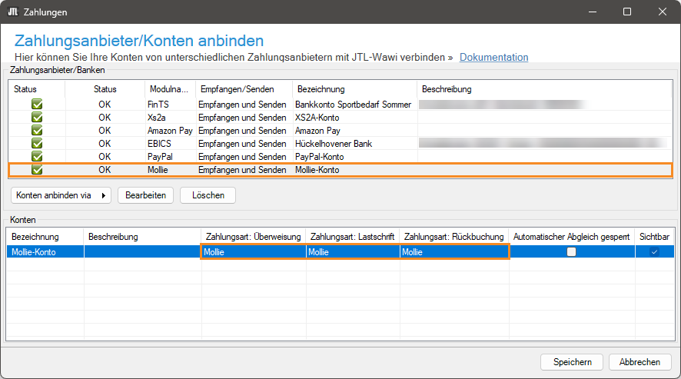Toggle the Sichtbar checkbox for Mollie-Konto
The image size is (681, 379).
[654, 252]
